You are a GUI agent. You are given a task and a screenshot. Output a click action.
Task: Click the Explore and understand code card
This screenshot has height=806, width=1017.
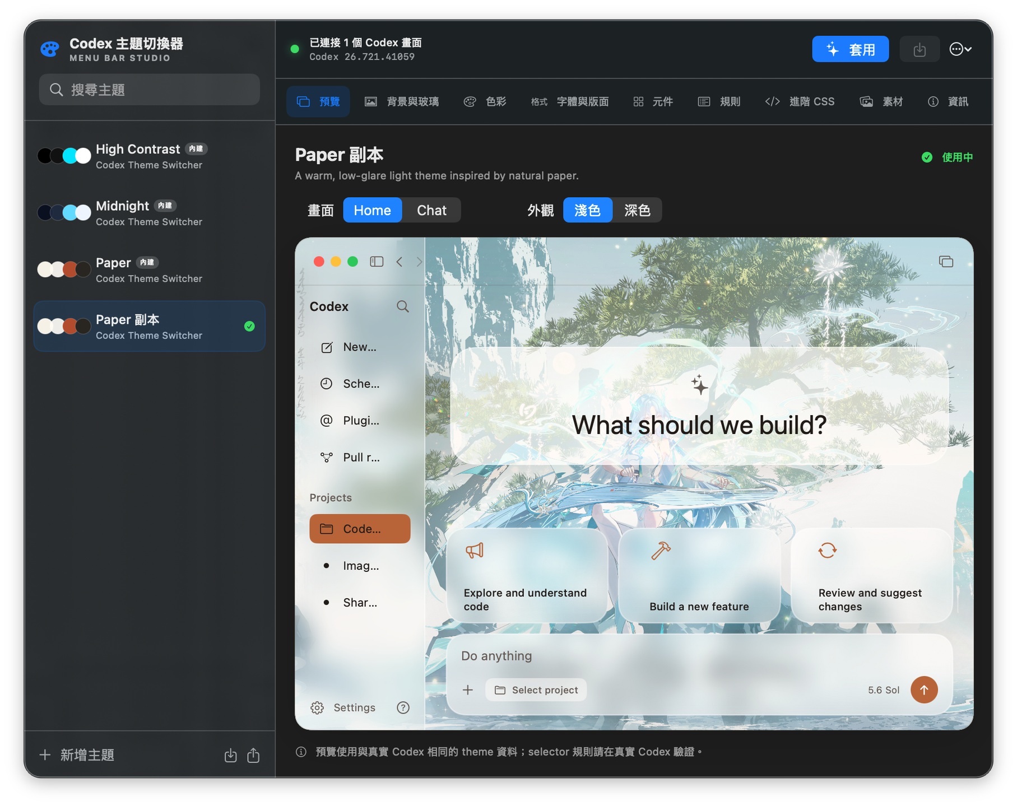(x=527, y=575)
